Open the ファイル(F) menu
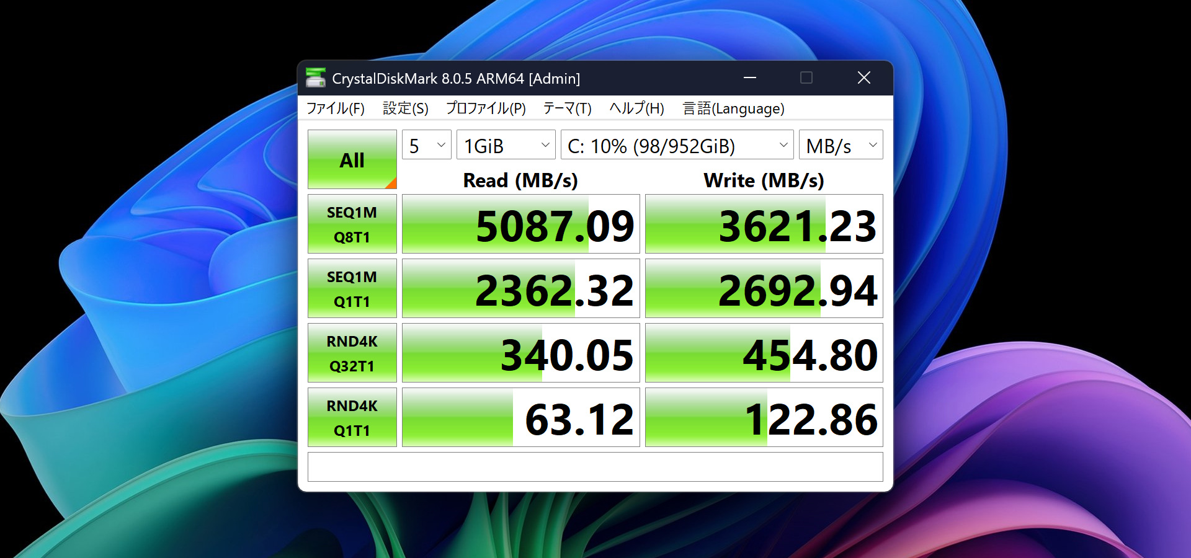The width and height of the screenshot is (1191, 558). 336,108
